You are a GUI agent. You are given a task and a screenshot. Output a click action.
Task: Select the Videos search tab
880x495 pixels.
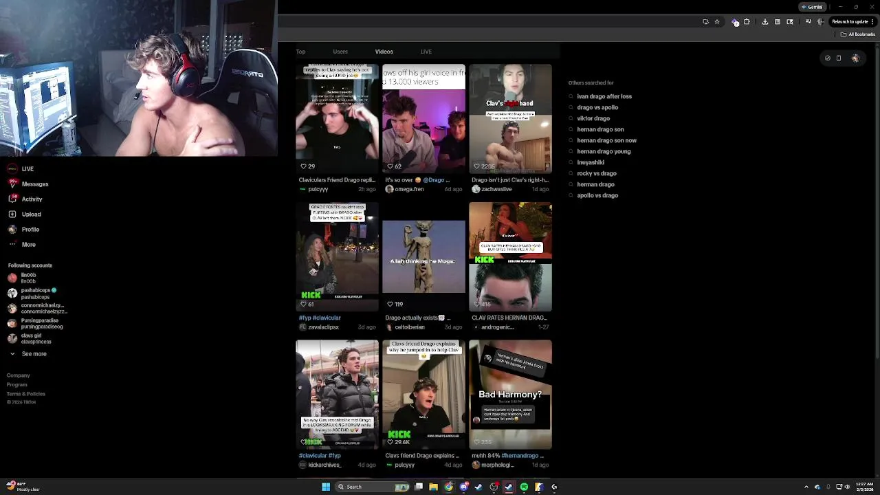pyautogui.click(x=384, y=52)
